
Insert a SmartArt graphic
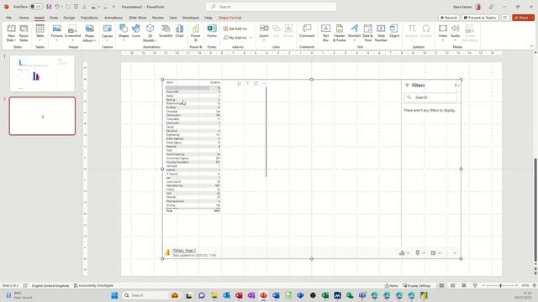[x=166, y=31]
